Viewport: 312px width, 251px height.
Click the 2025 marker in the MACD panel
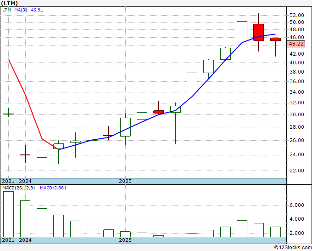(x=125, y=240)
